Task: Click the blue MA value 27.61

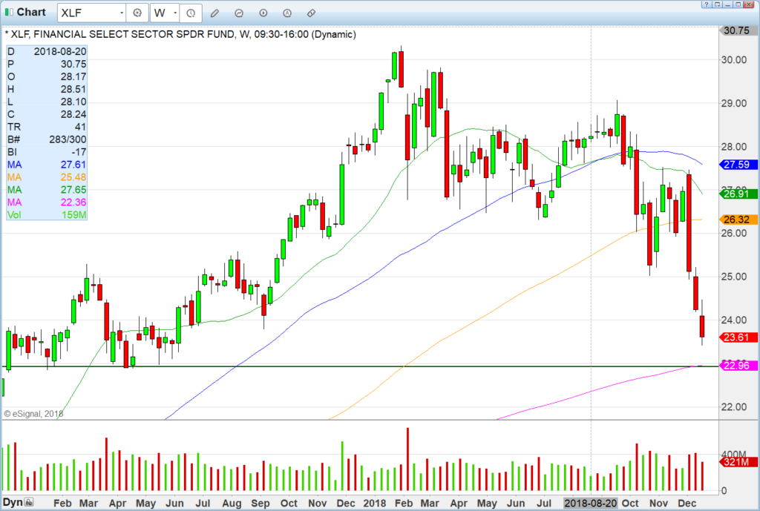Action: 73,165
